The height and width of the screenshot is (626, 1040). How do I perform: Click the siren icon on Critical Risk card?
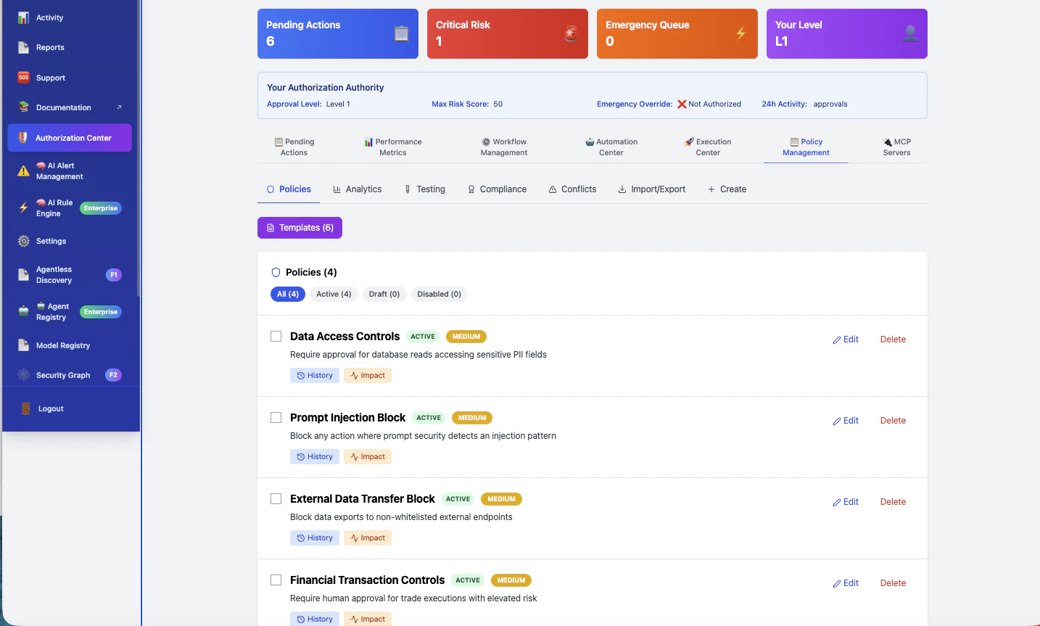click(571, 33)
